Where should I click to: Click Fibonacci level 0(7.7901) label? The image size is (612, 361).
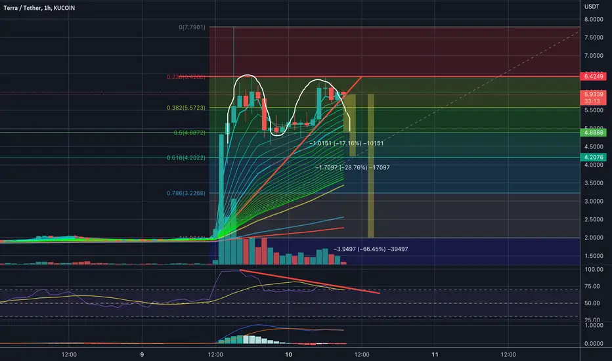pos(192,28)
